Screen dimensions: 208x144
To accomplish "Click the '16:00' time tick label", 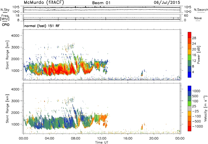I will click(128, 139).
